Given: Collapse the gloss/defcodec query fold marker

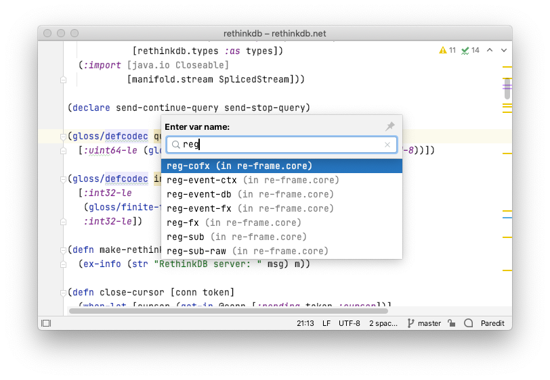Looking at the screenshot, I should click(63, 137).
